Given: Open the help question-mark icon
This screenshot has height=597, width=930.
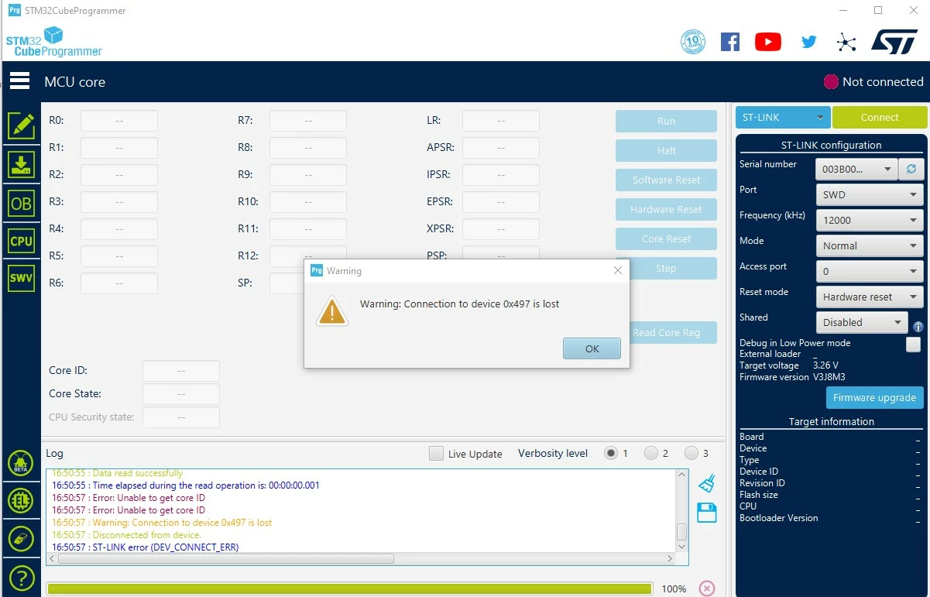Looking at the screenshot, I should click(21, 578).
